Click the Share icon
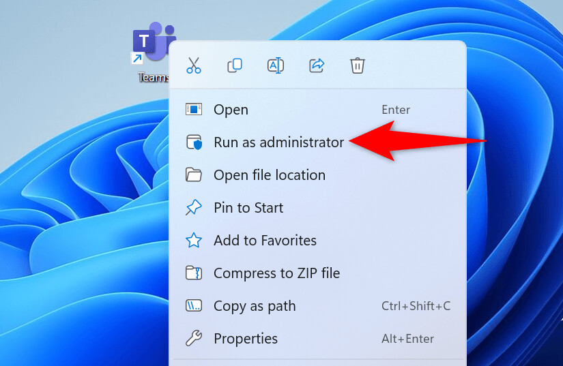The height and width of the screenshot is (366, 563). pos(317,65)
